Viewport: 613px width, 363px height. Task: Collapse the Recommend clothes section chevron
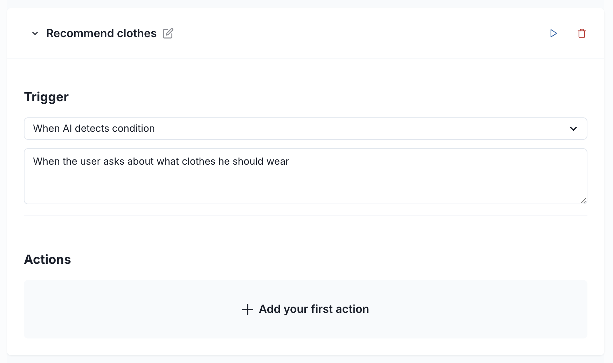coord(35,34)
